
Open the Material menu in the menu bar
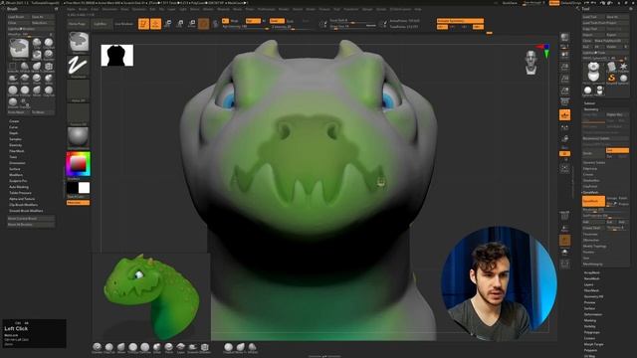pos(223,9)
